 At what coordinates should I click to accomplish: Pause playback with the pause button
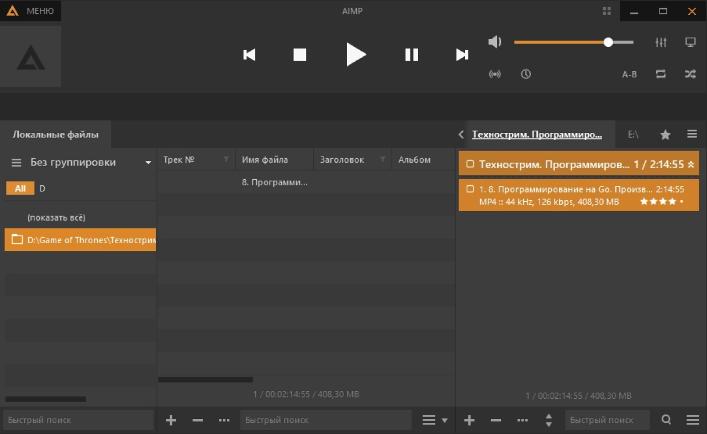click(x=411, y=55)
